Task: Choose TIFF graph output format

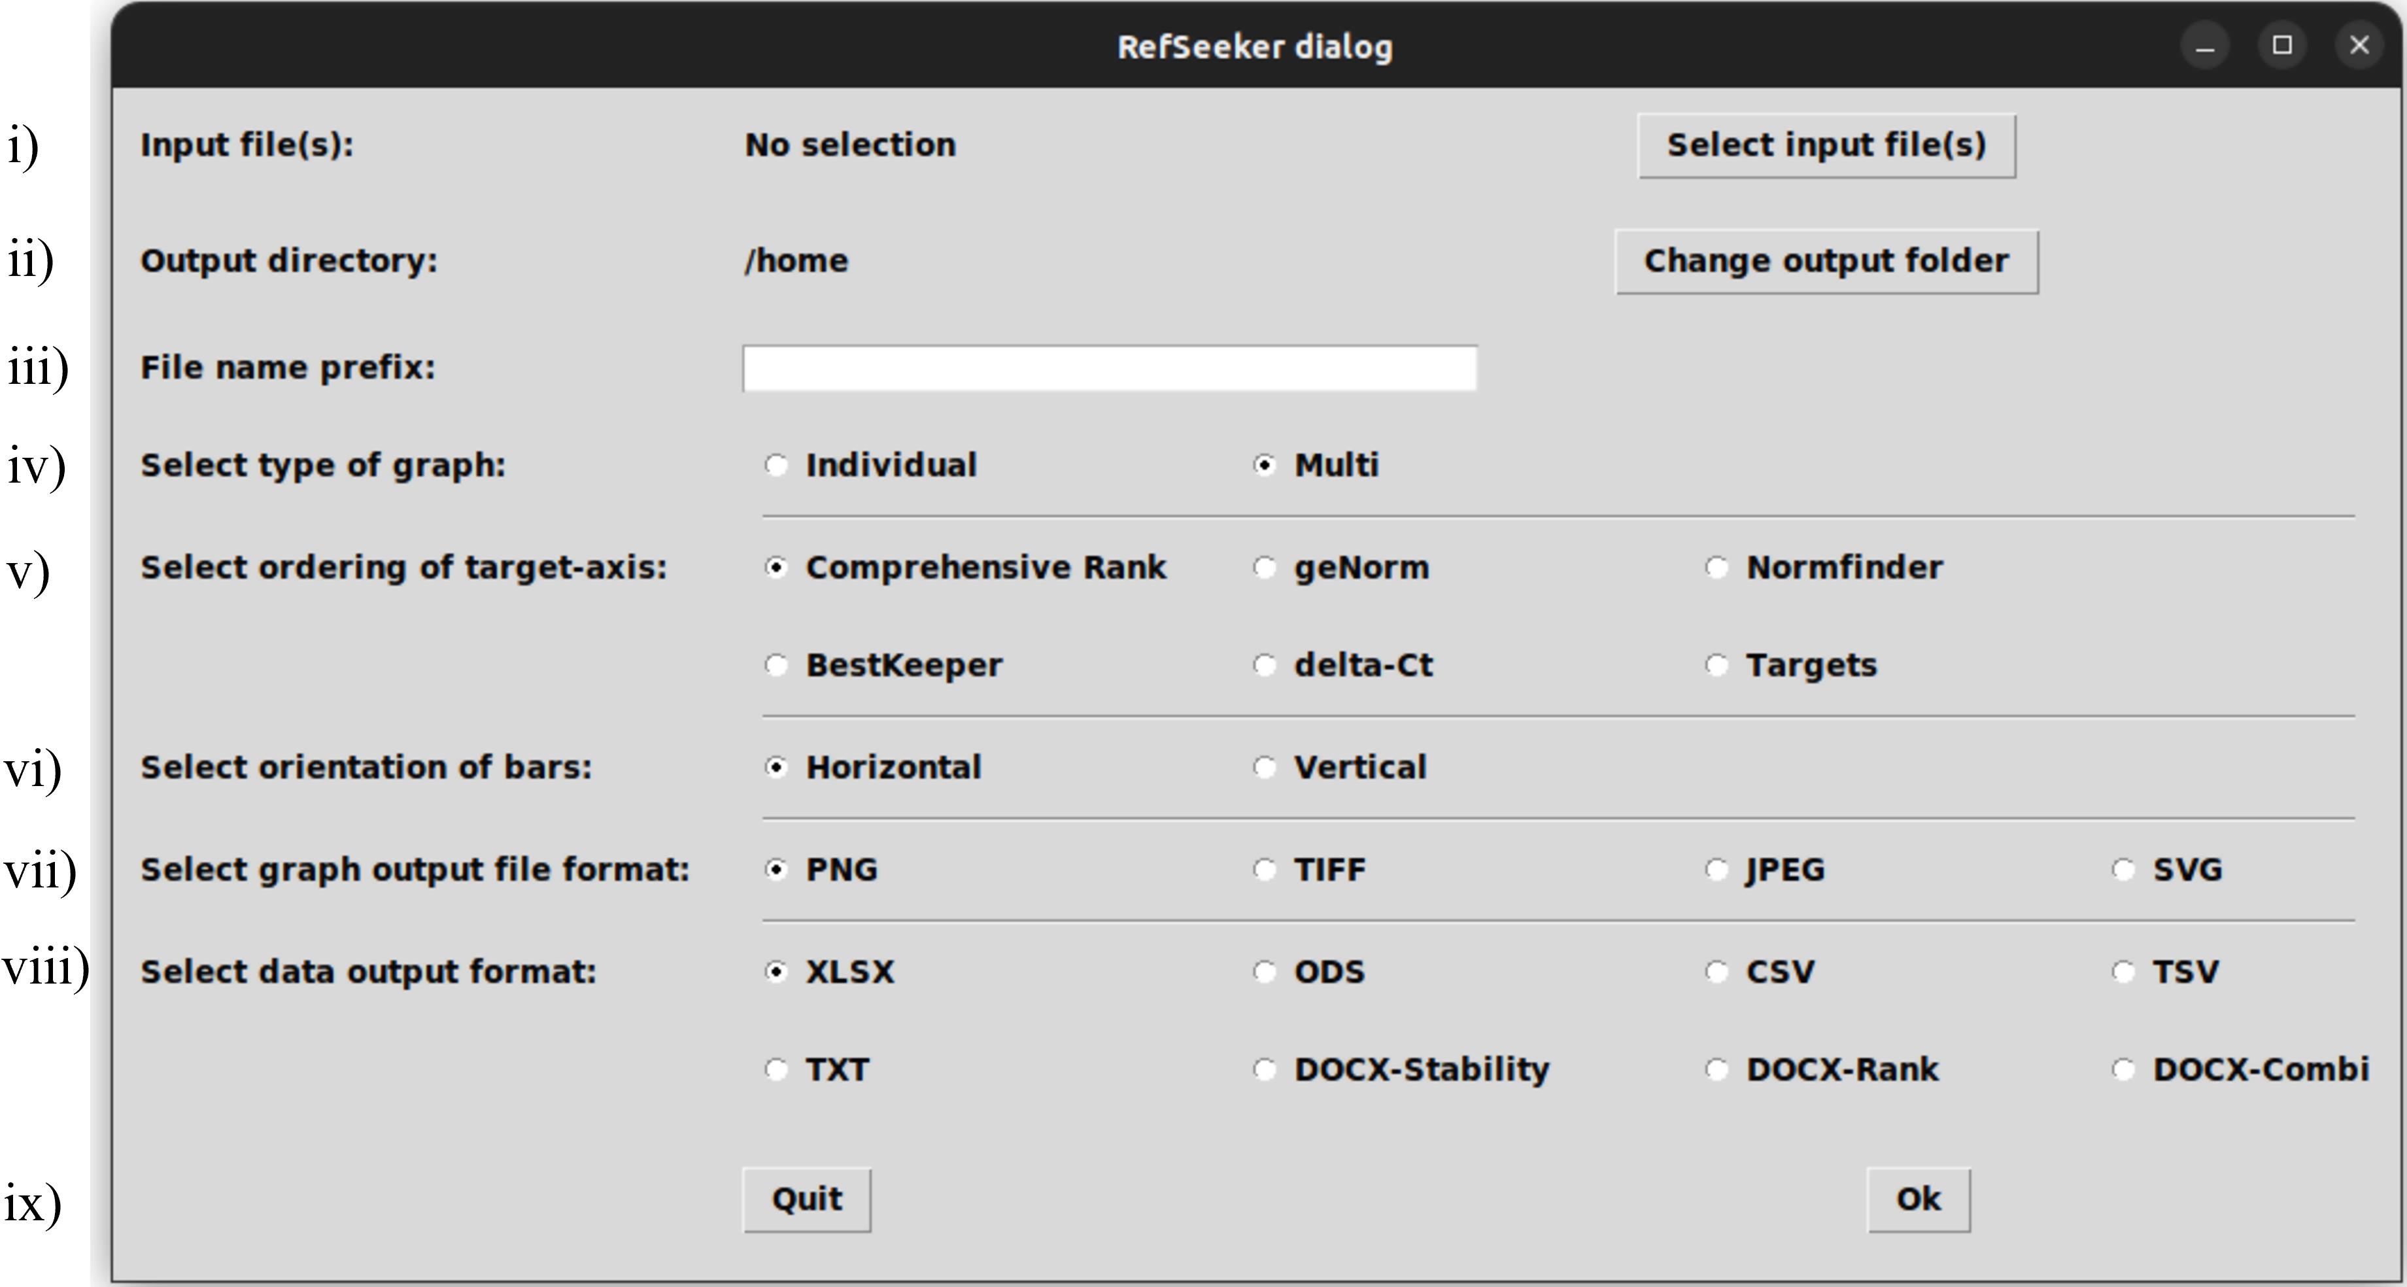Action: pyautogui.click(x=1309, y=870)
